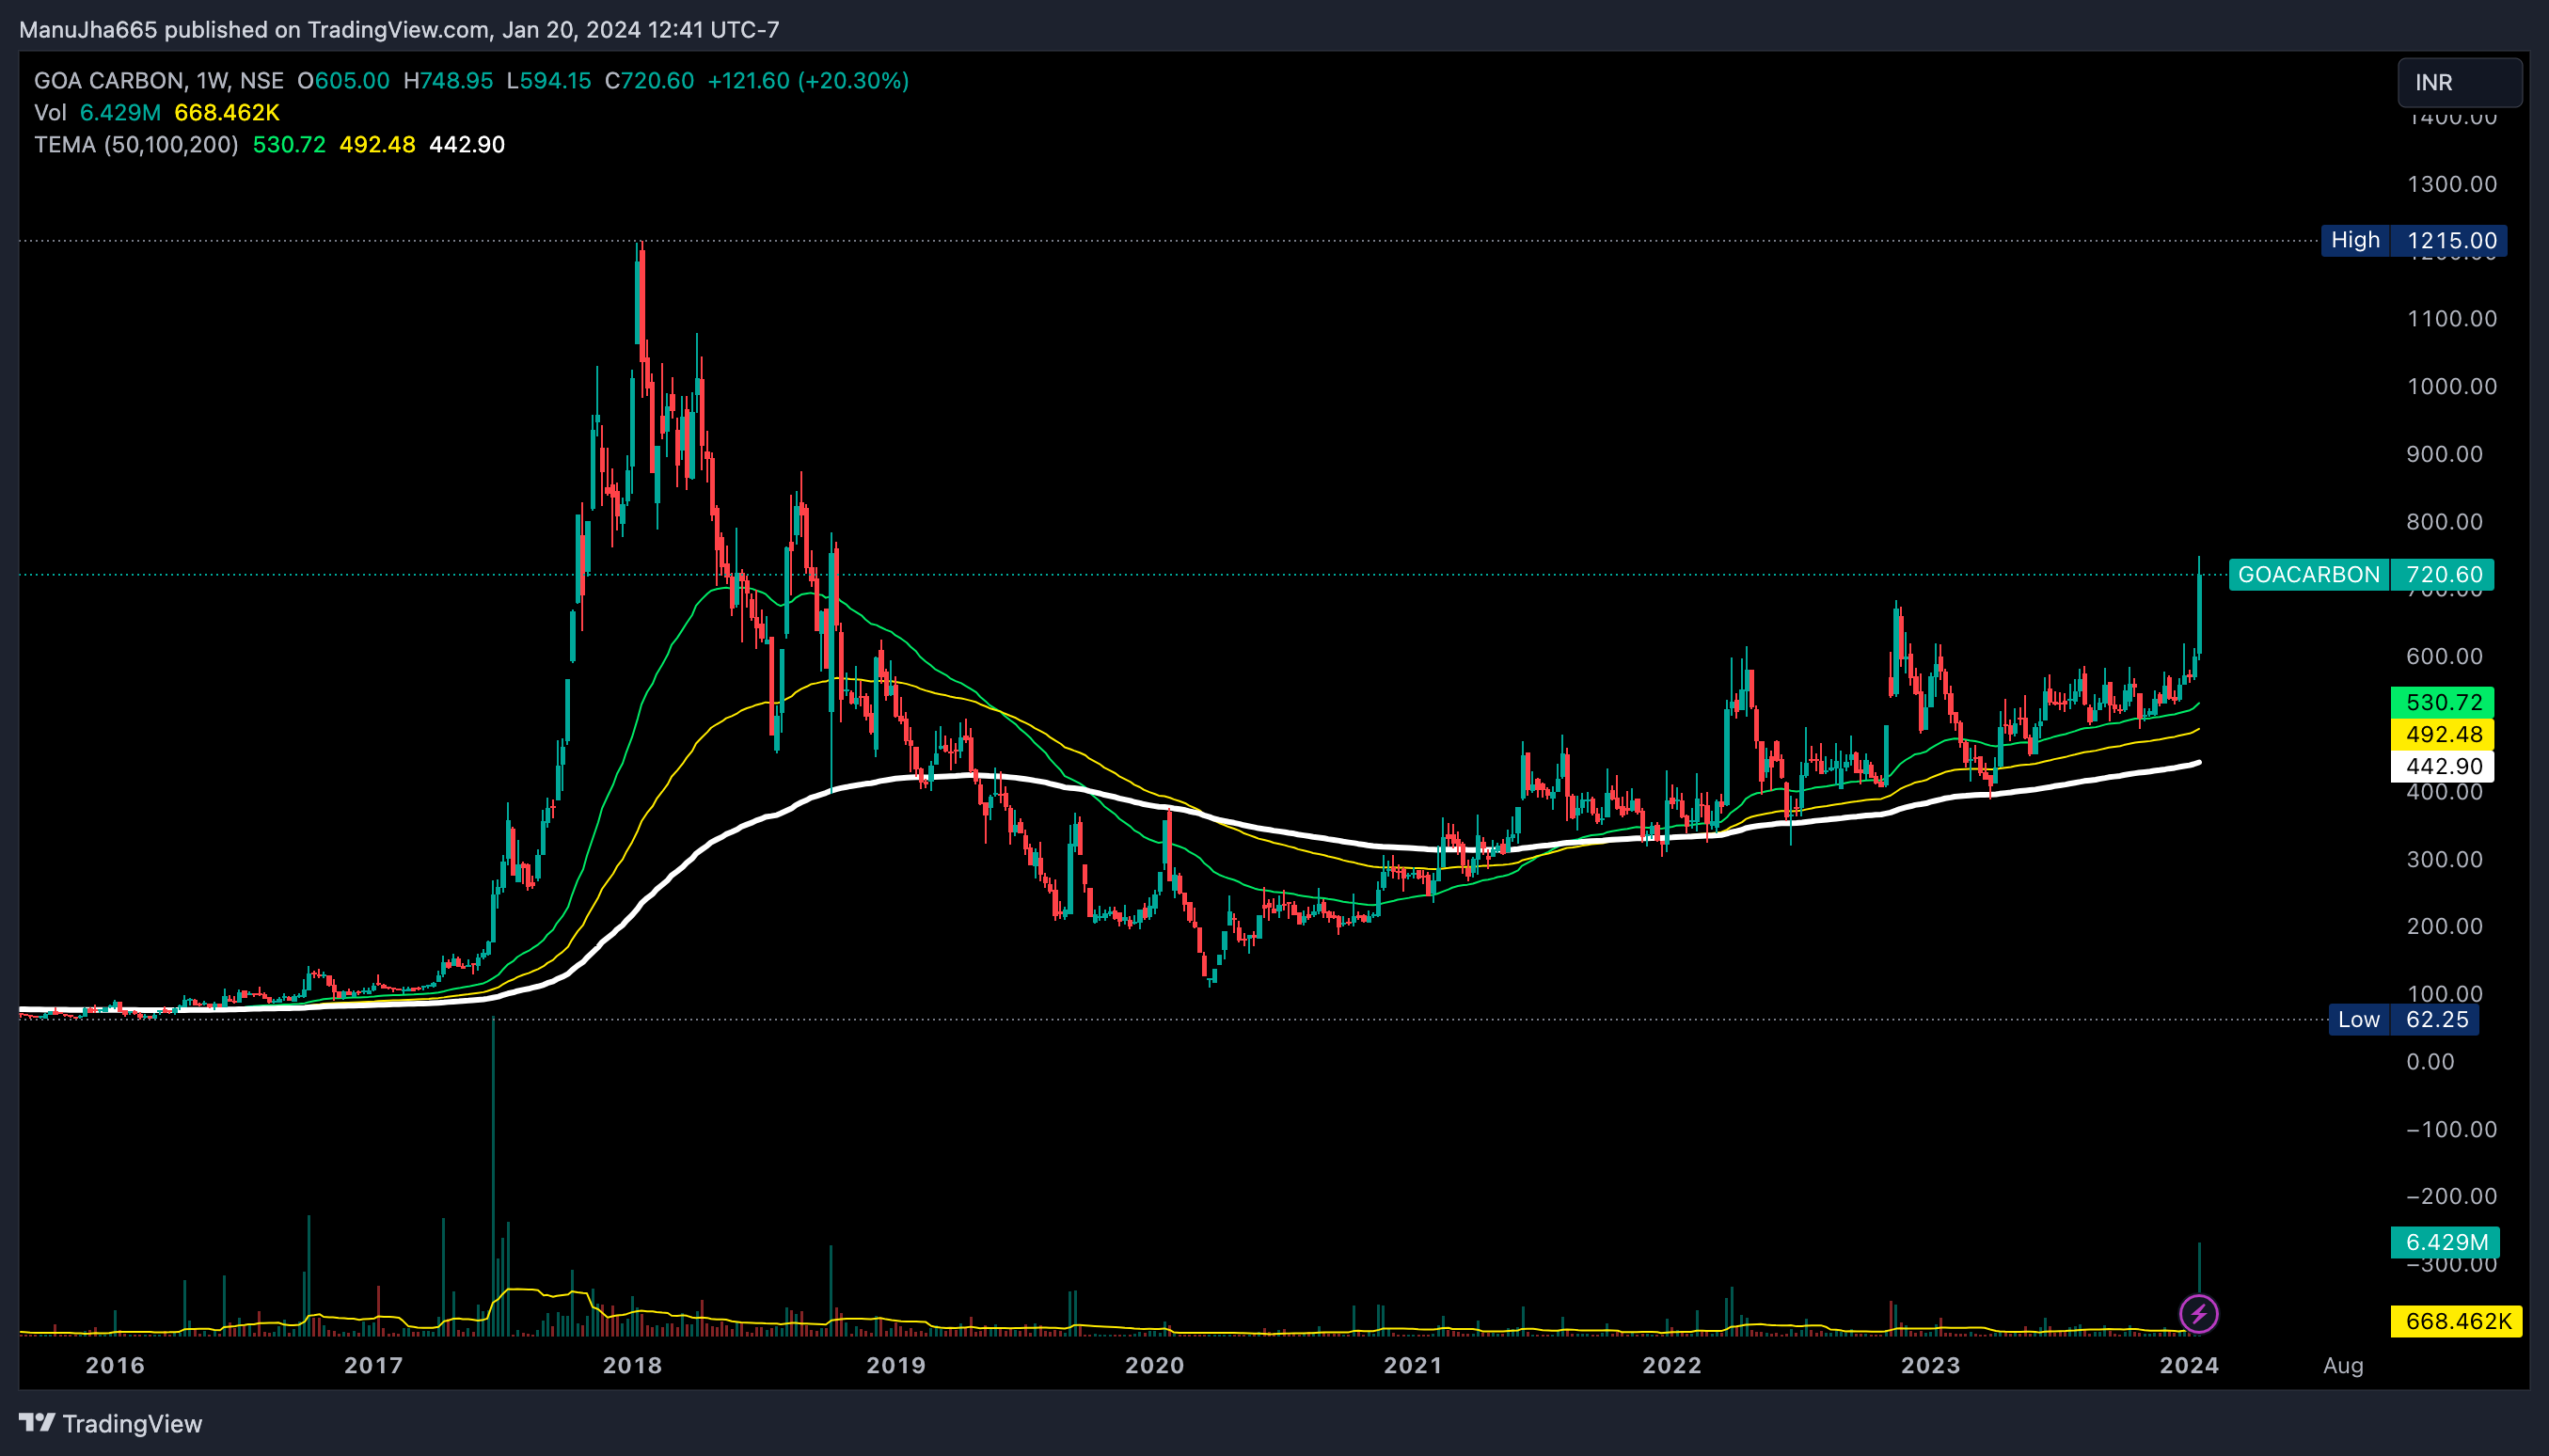The height and width of the screenshot is (1456, 2549).
Task: Click the 2023 label on time axis
Action: 1930,1365
